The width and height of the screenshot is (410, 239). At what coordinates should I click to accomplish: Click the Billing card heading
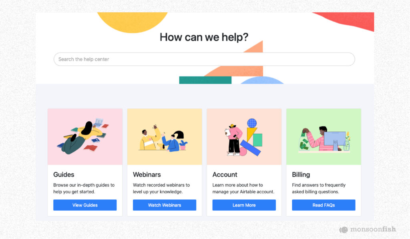(301, 175)
